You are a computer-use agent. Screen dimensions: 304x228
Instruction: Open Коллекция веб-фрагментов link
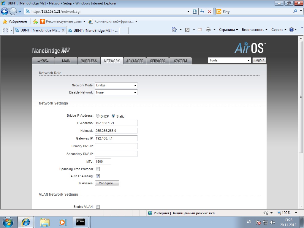click(113, 21)
